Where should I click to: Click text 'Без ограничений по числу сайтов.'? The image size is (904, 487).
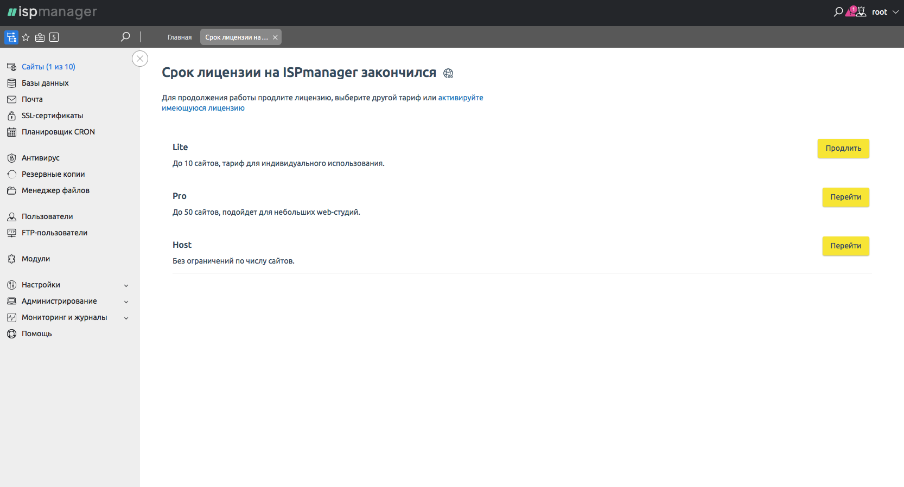233,261
